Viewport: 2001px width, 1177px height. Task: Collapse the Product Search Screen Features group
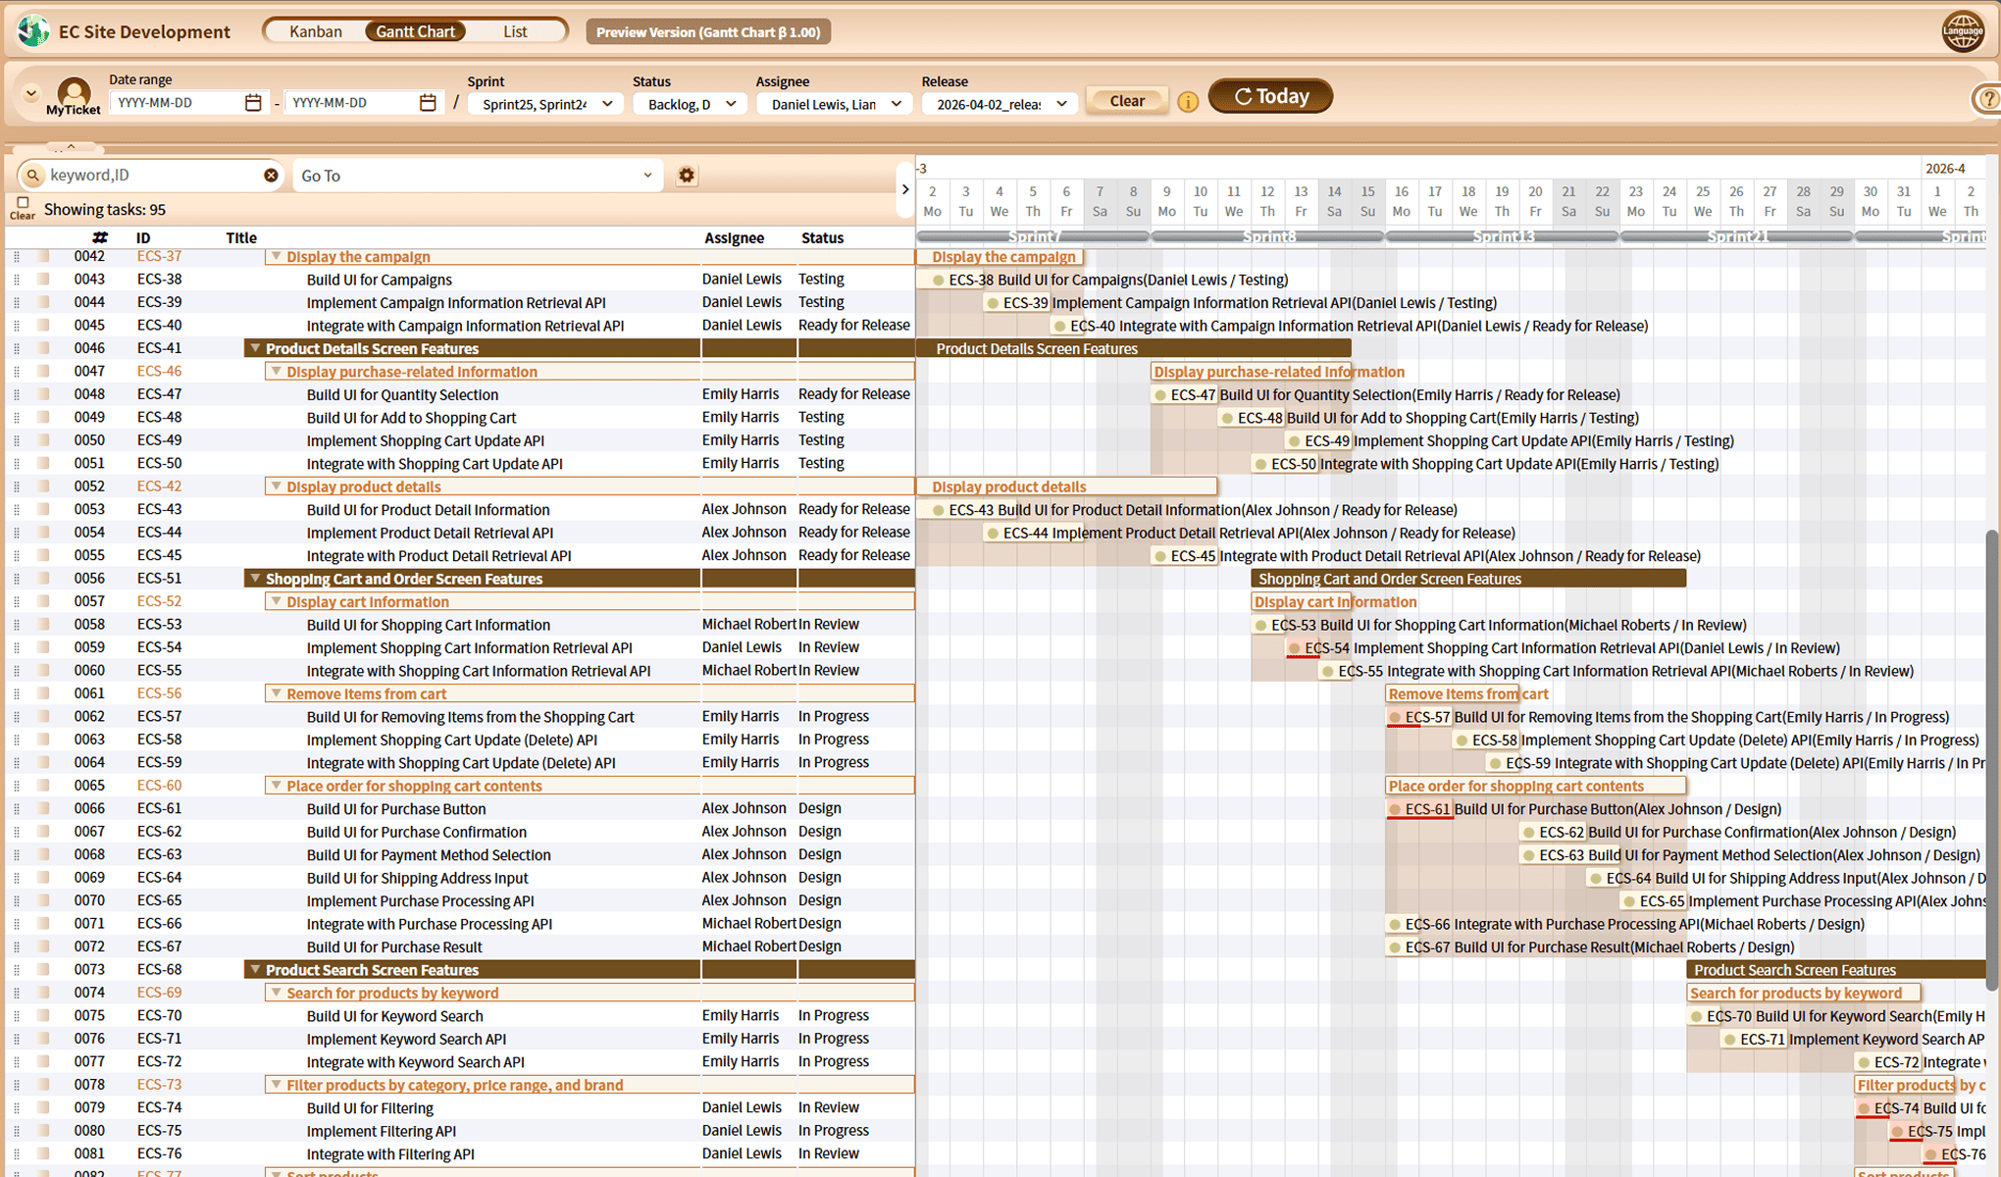pyautogui.click(x=255, y=969)
